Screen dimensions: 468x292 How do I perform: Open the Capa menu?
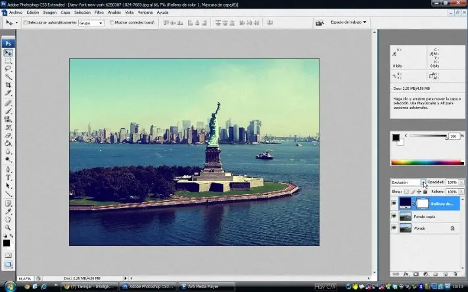(65, 12)
